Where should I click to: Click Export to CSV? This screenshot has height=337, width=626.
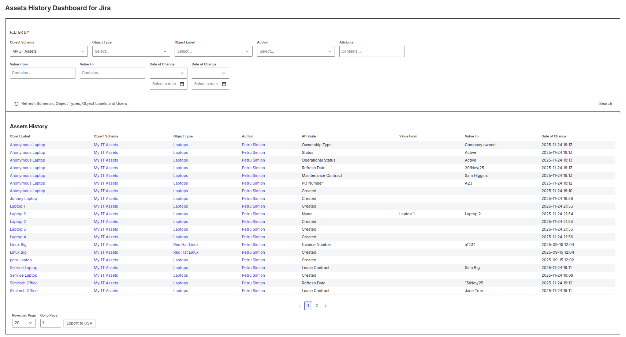79,323
